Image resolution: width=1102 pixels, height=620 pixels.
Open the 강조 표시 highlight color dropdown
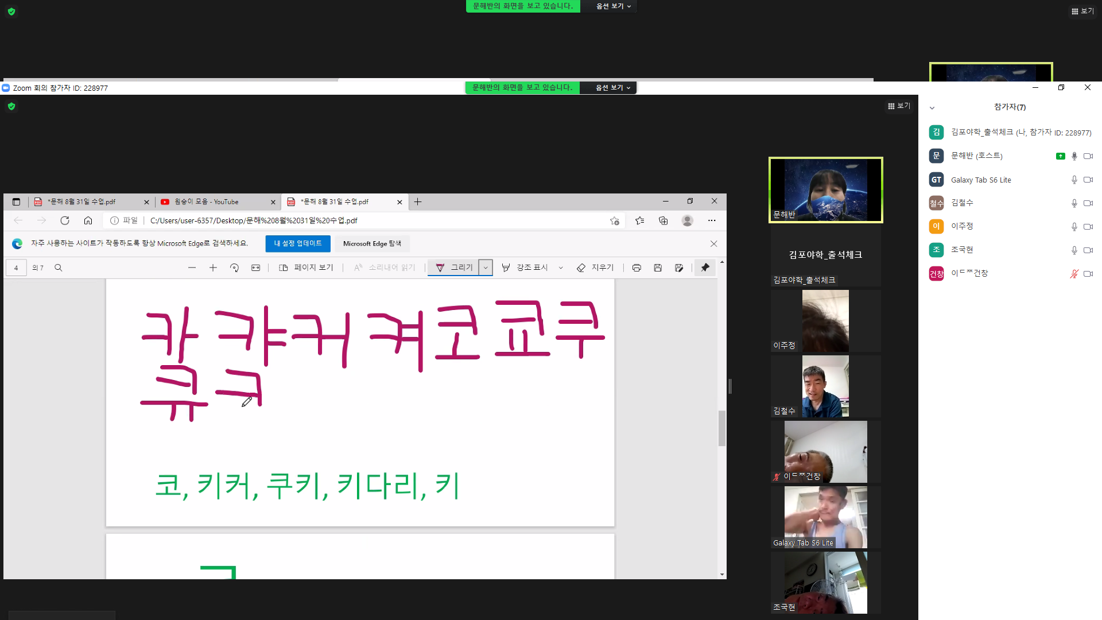click(x=561, y=268)
